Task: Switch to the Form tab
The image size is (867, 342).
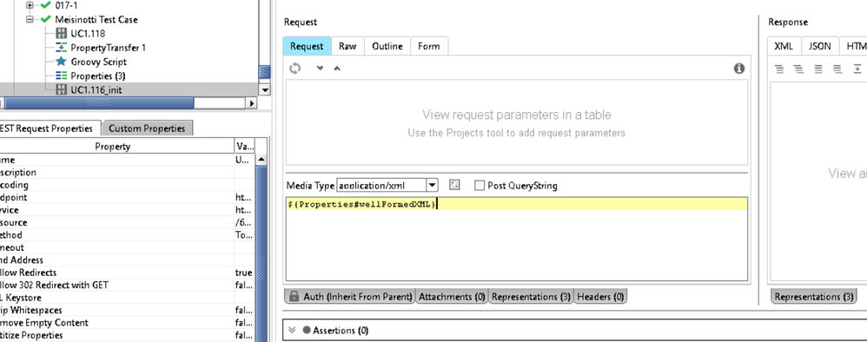Action: pos(429,46)
